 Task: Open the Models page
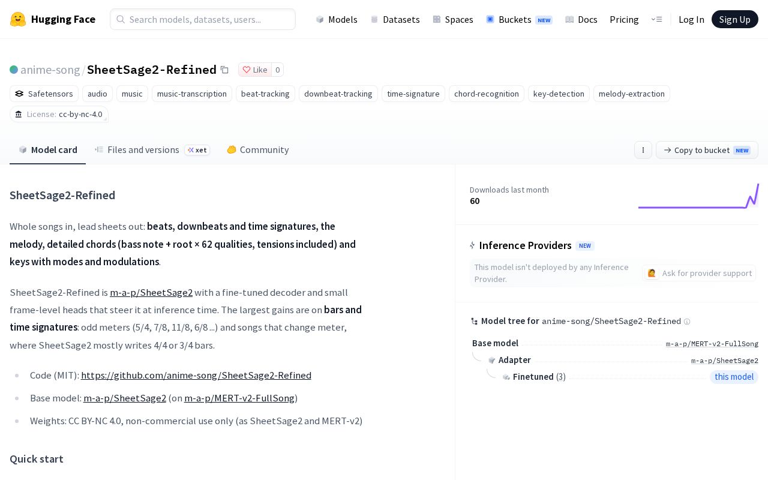(337, 19)
